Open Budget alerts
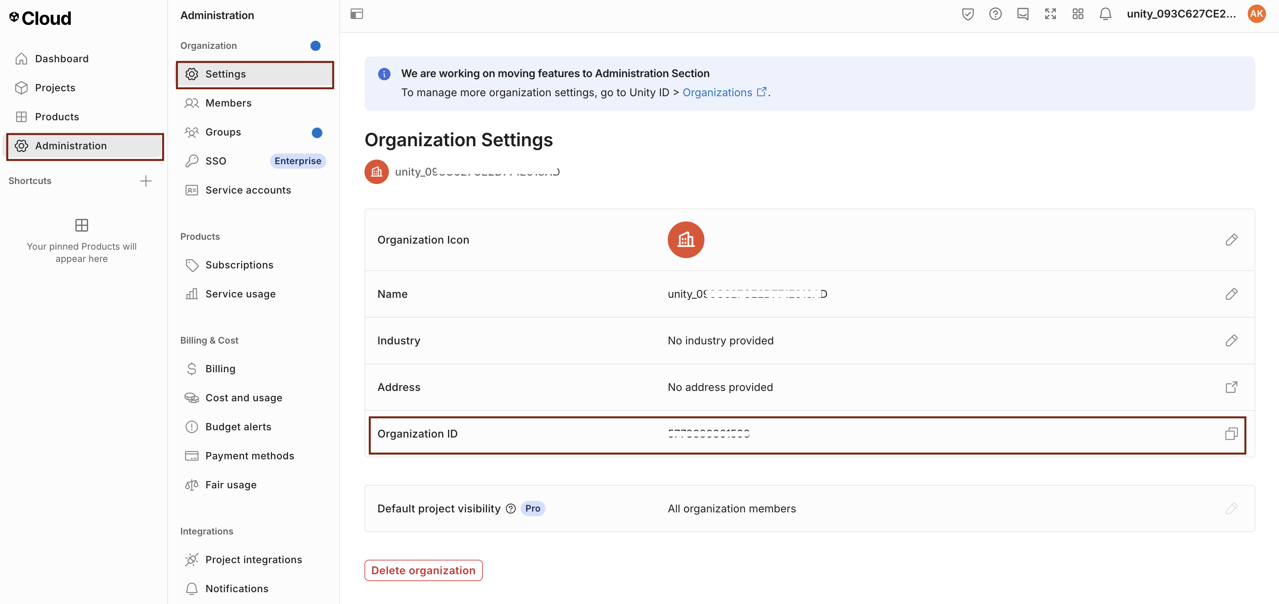 pos(255,427)
